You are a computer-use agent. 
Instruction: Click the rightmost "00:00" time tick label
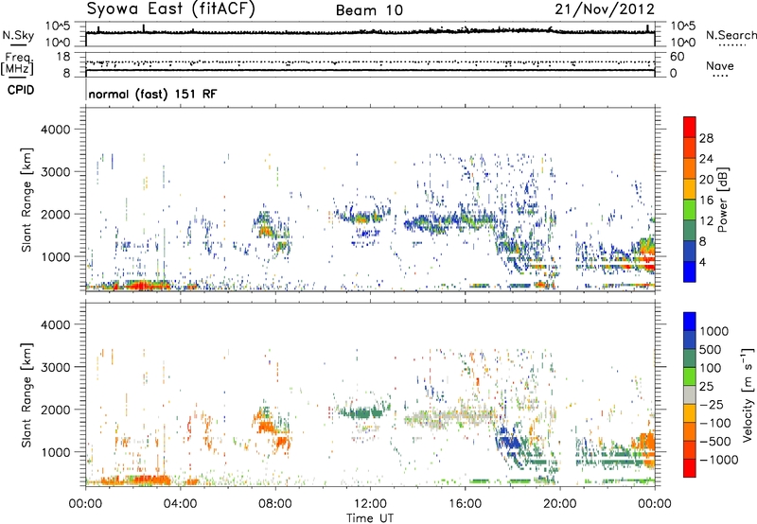(654, 504)
